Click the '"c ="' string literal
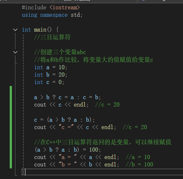Image resolution: width=183 pixels, height=179 pixels. tap(66, 127)
